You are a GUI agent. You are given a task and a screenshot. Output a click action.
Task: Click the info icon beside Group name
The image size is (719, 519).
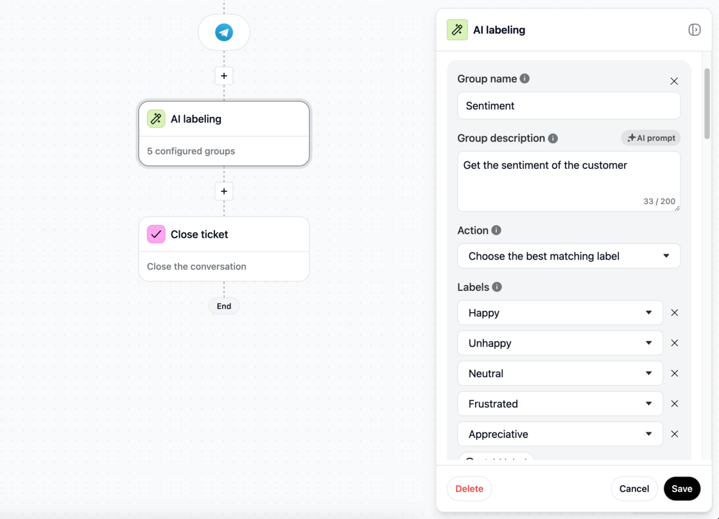point(524,78)
